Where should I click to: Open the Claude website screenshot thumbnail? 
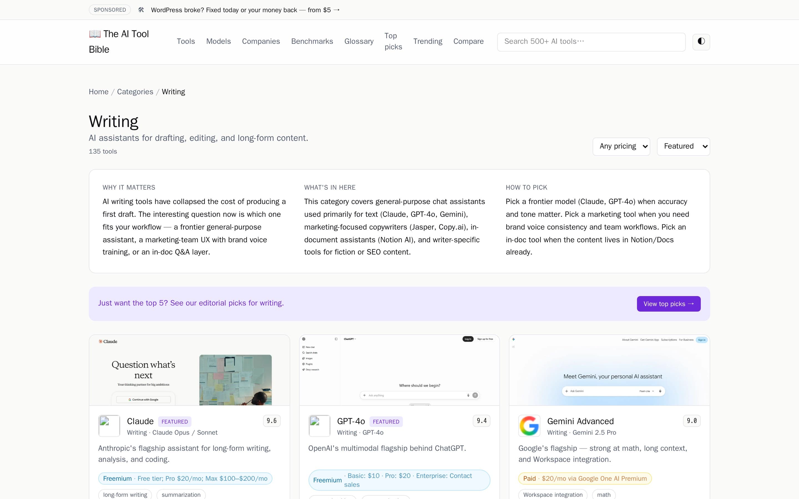189,370
